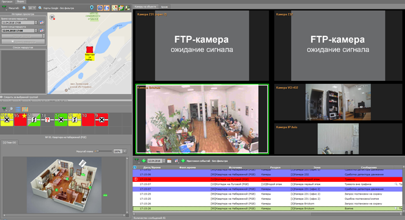Click the Масштаб плана slider handle
405x220 pixels.
[x=98, y=151]
